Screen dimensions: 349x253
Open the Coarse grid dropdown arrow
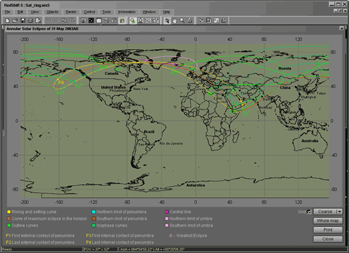click(339, 211)
